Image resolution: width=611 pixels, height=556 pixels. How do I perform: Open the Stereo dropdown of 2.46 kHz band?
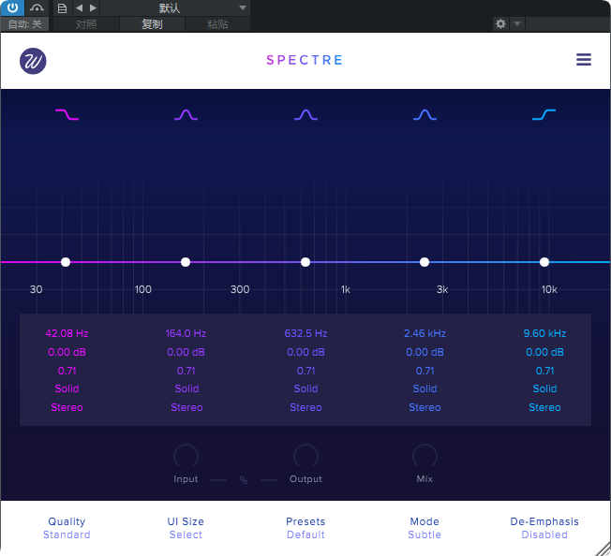tap(425, 407)
